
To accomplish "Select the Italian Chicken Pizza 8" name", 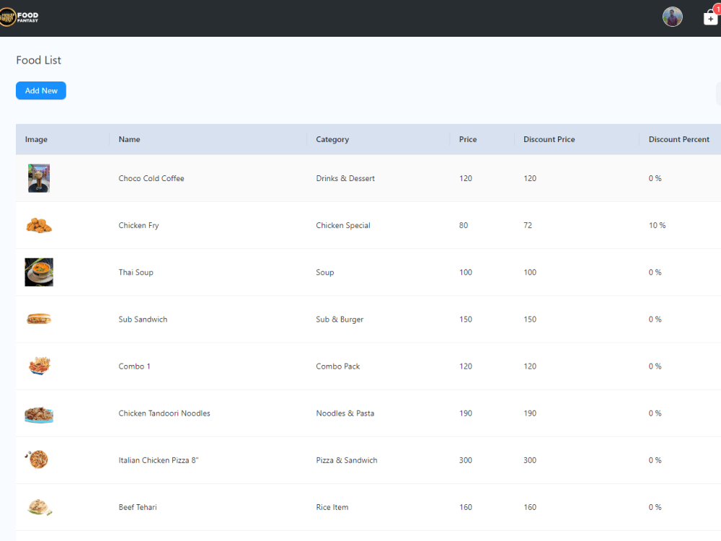I will pos(158,460).
